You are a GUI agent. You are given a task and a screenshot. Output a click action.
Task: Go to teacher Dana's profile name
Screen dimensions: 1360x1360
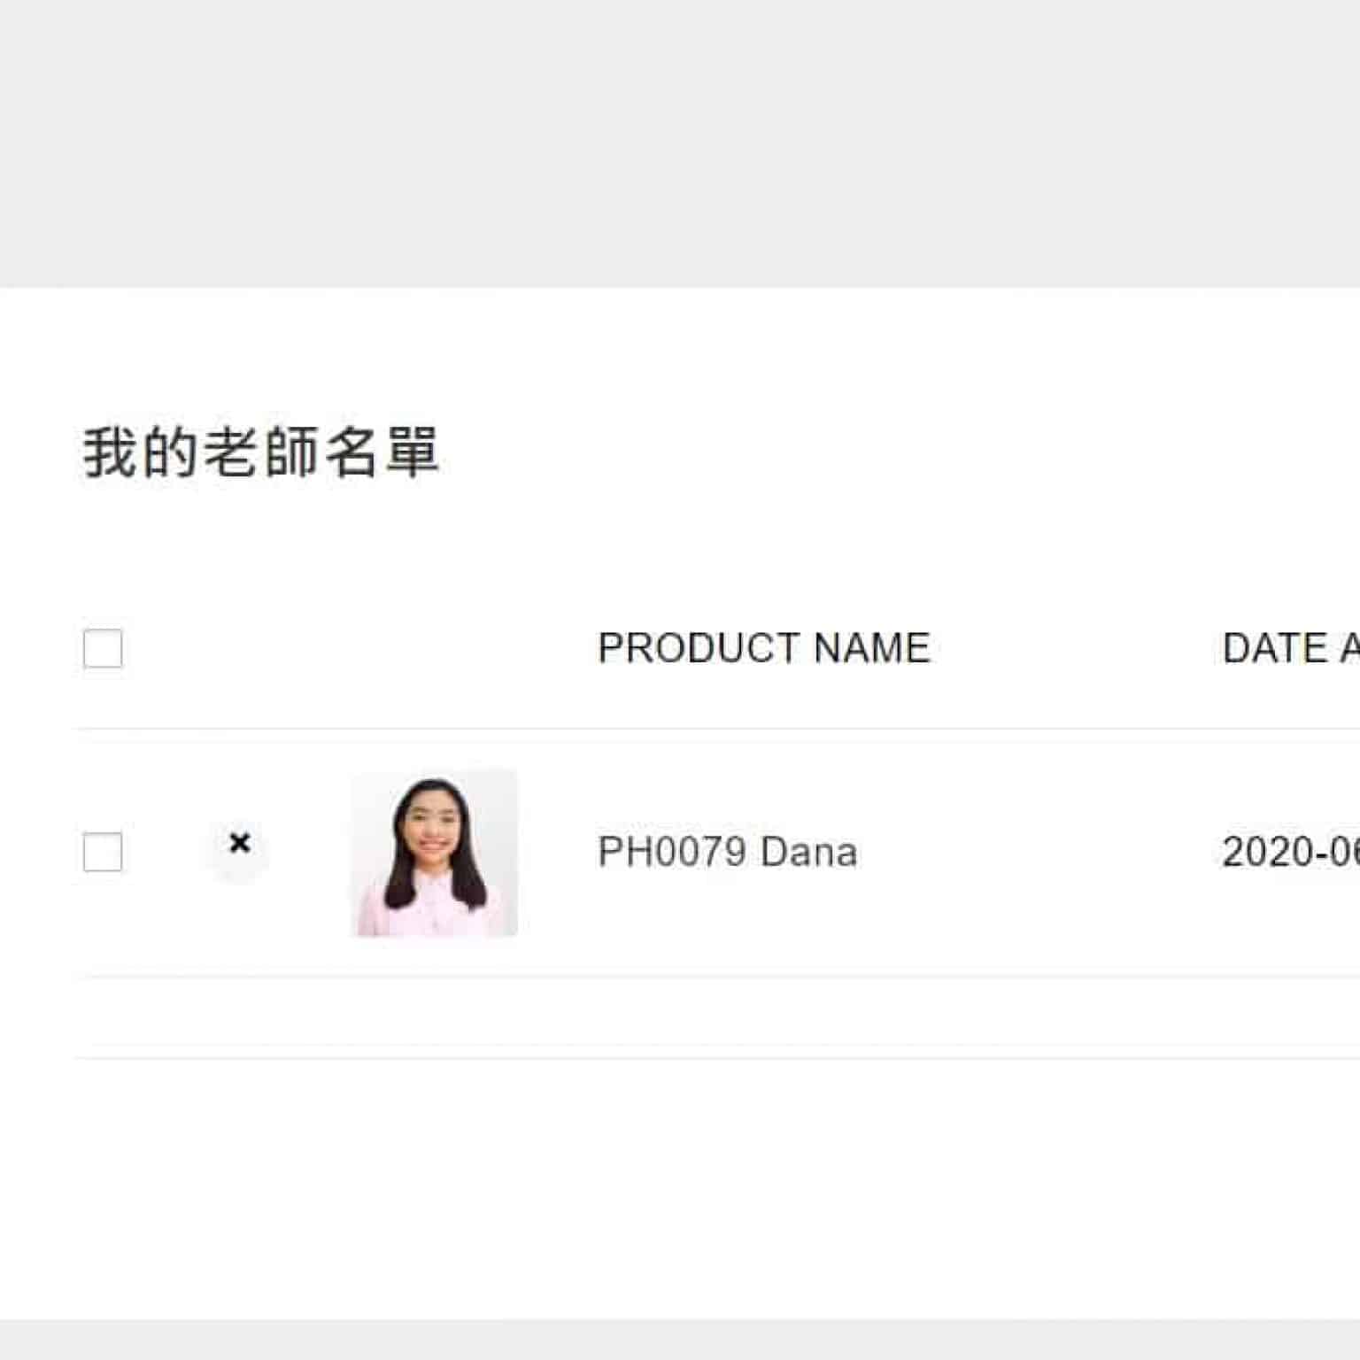[x=728, y=852]
